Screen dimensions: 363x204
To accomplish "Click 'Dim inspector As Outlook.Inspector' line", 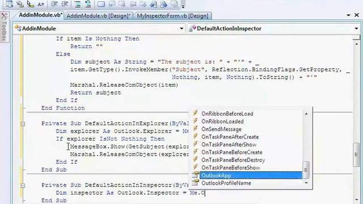I will [x=130, y=193].
